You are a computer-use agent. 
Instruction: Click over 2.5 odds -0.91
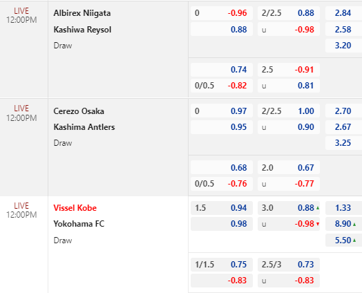coord(304,70)
